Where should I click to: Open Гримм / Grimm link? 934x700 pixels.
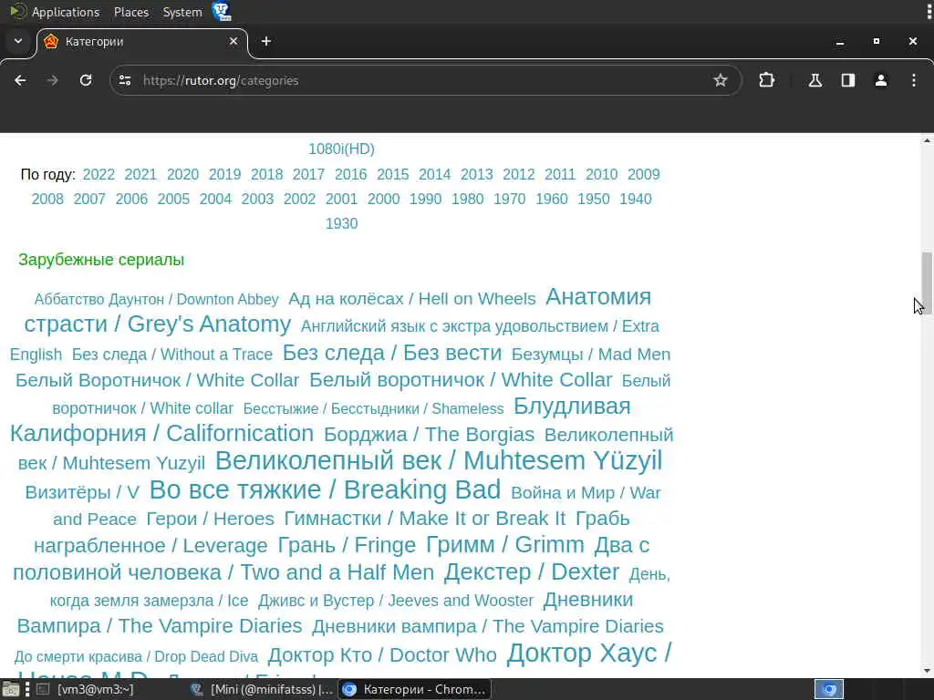point(505,544)
